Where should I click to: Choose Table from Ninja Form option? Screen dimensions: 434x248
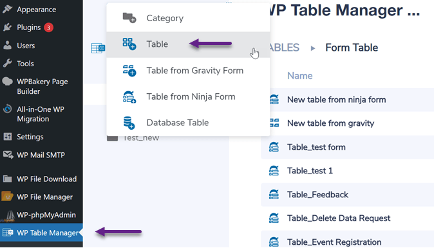click(188, 96)
